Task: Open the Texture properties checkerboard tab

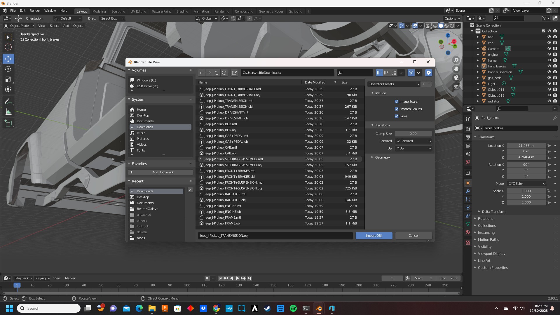Action: coord(468,243)
